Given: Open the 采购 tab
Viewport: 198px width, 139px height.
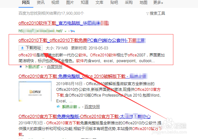Looking at the screenshot, I should [x=129, y=3].
